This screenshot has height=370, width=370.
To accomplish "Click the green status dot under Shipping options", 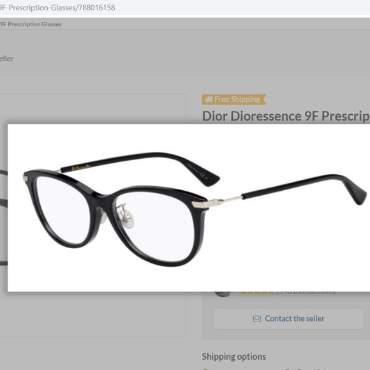I will (205, 369).
